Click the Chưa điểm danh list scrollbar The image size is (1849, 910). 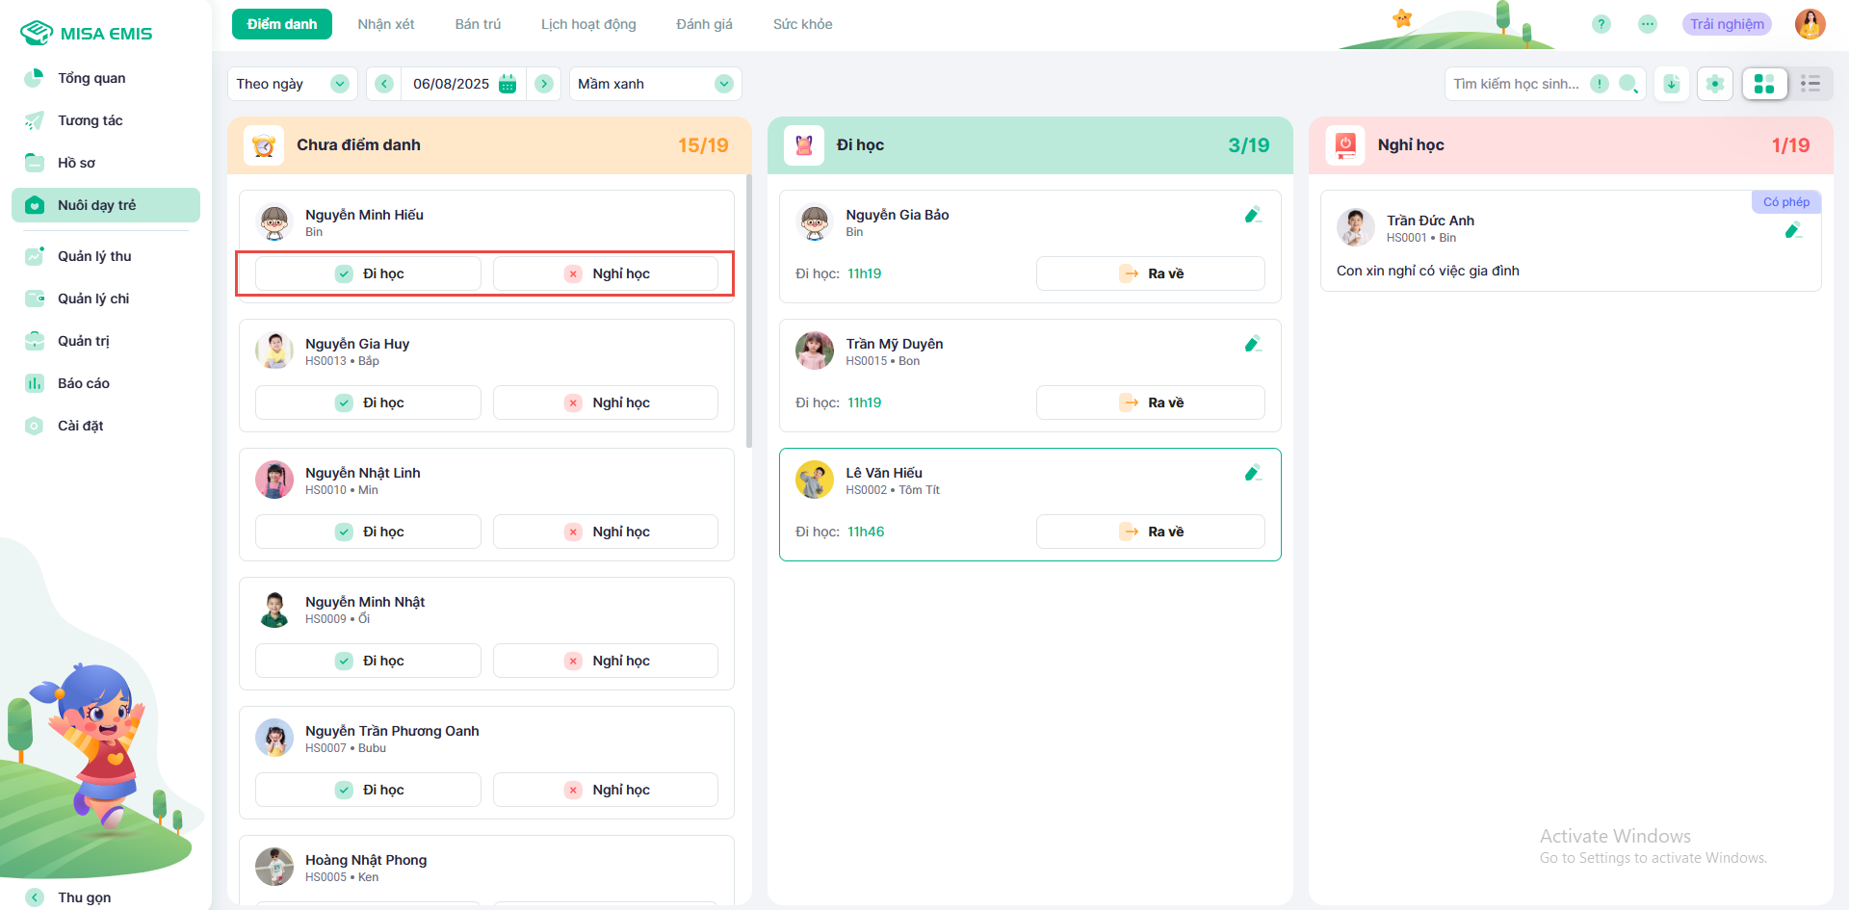(x=749, y=311)
